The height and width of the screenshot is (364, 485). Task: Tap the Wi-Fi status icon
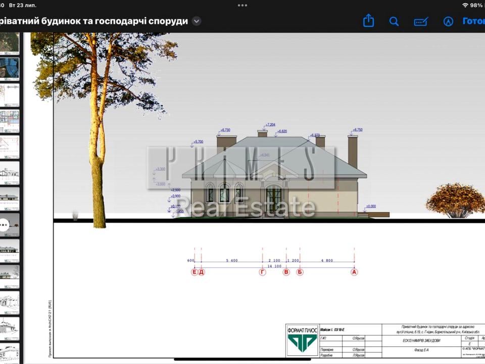465,5
